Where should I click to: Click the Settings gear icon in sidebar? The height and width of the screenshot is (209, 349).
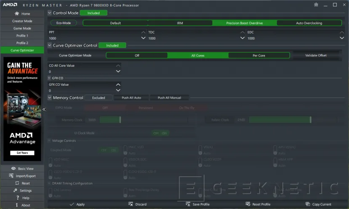point(15,191)
